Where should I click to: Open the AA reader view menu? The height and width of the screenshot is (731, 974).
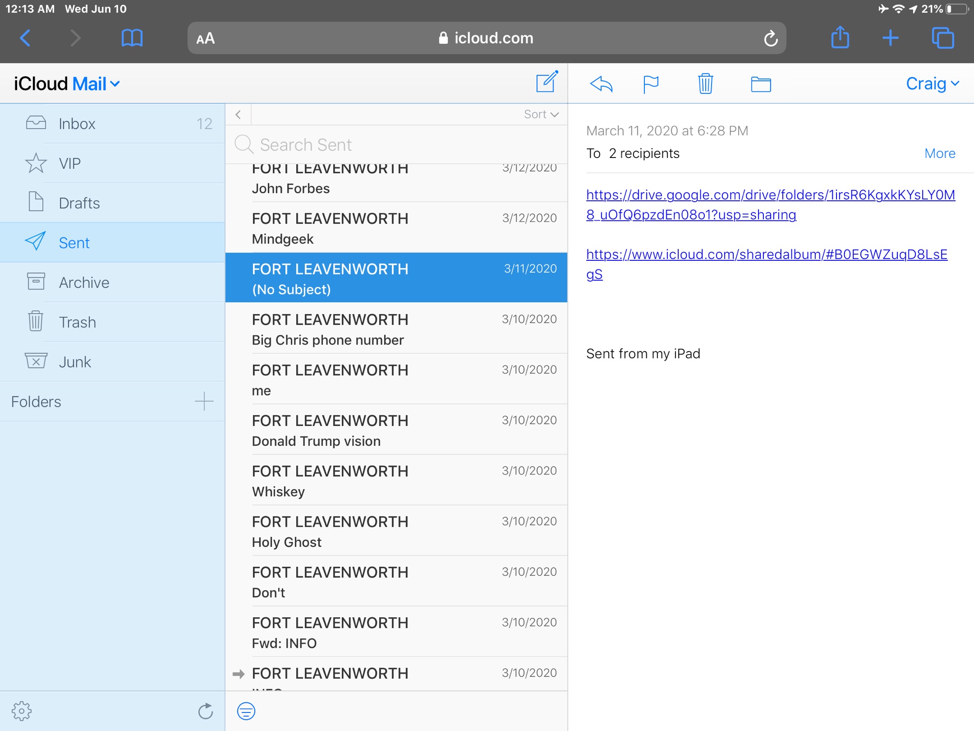pos(205,39)
